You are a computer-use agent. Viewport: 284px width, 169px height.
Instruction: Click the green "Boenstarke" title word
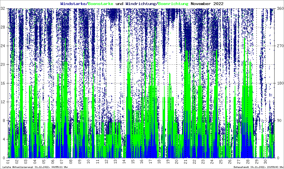[x=100, y=4]
